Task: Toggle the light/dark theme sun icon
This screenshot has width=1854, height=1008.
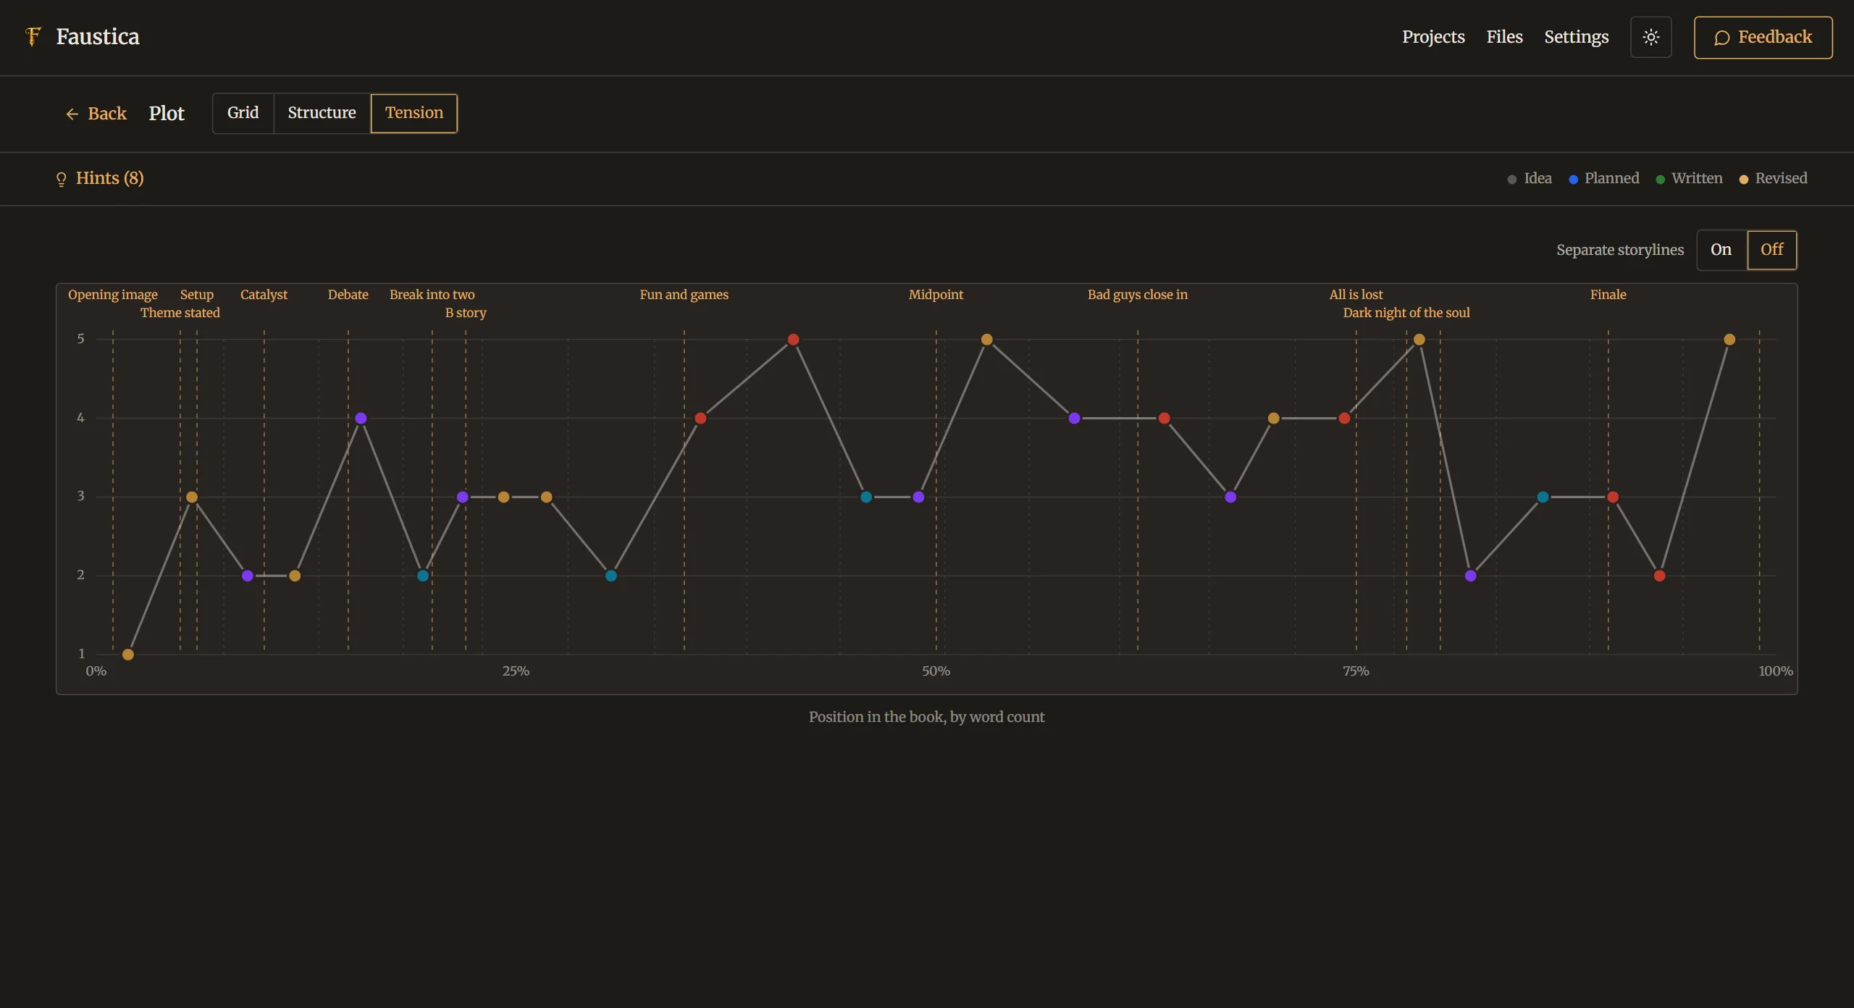Action: pyautogui.click(x=1650, y=37)
